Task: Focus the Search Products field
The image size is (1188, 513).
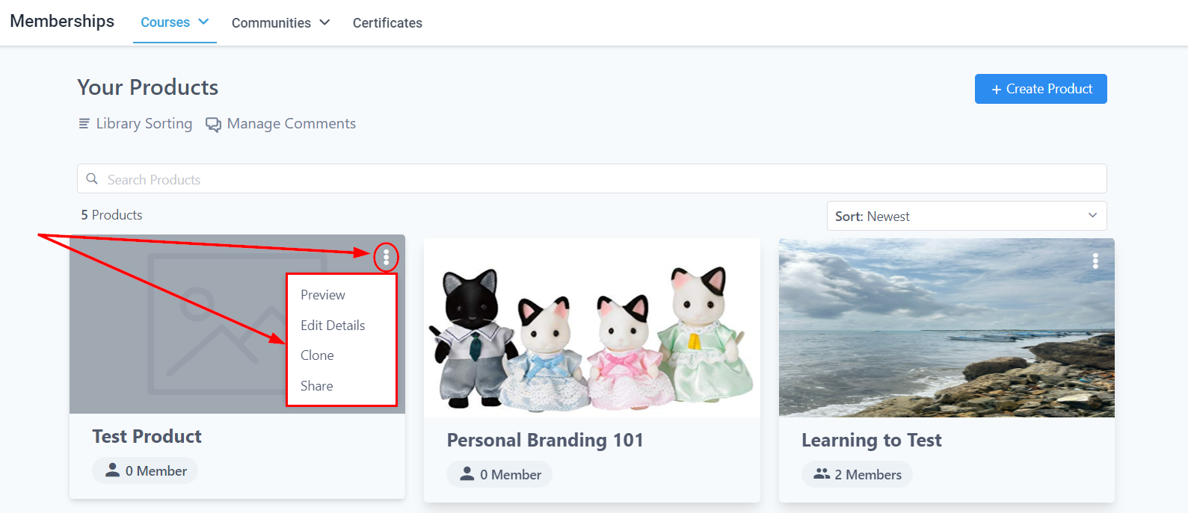Action: pos(592,178)
